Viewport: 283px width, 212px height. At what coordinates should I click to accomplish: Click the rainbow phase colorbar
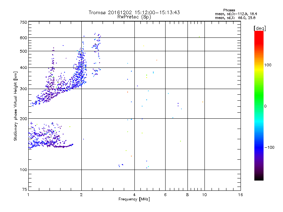pyautogui.click(x=259, y=105)
